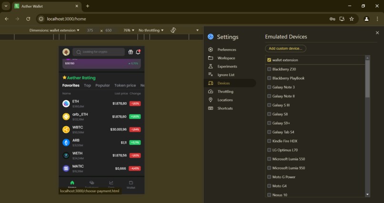Image resolution: width=384 pixels, height=203 pixels.
Task: Click the scroll down arrow of devices list
Action: pos(367,194)
